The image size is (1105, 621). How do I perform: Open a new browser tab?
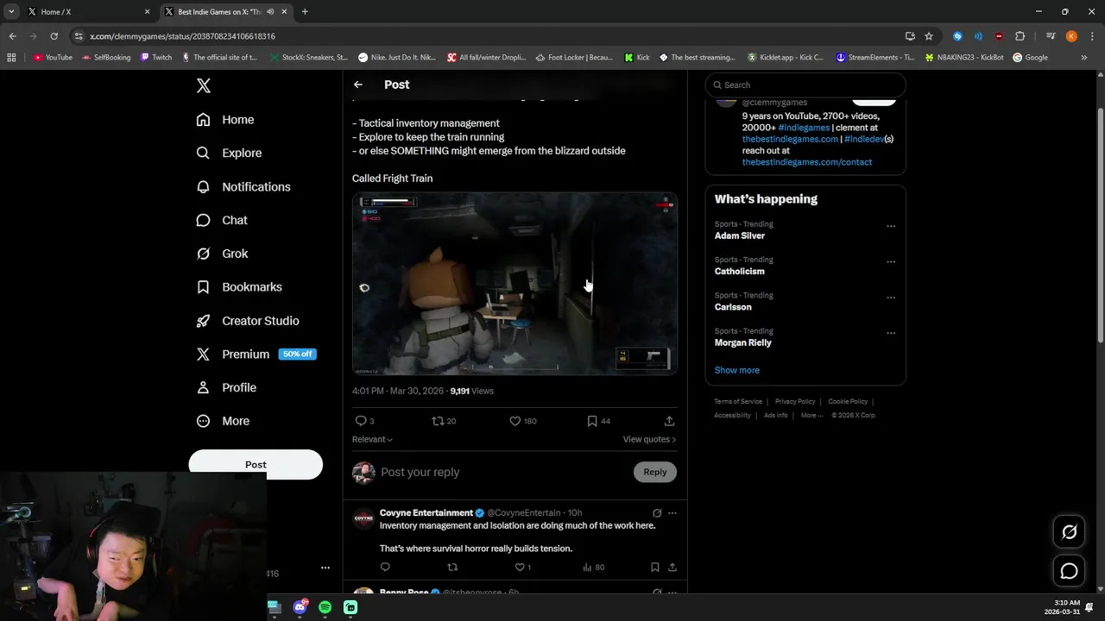[305, 12]
